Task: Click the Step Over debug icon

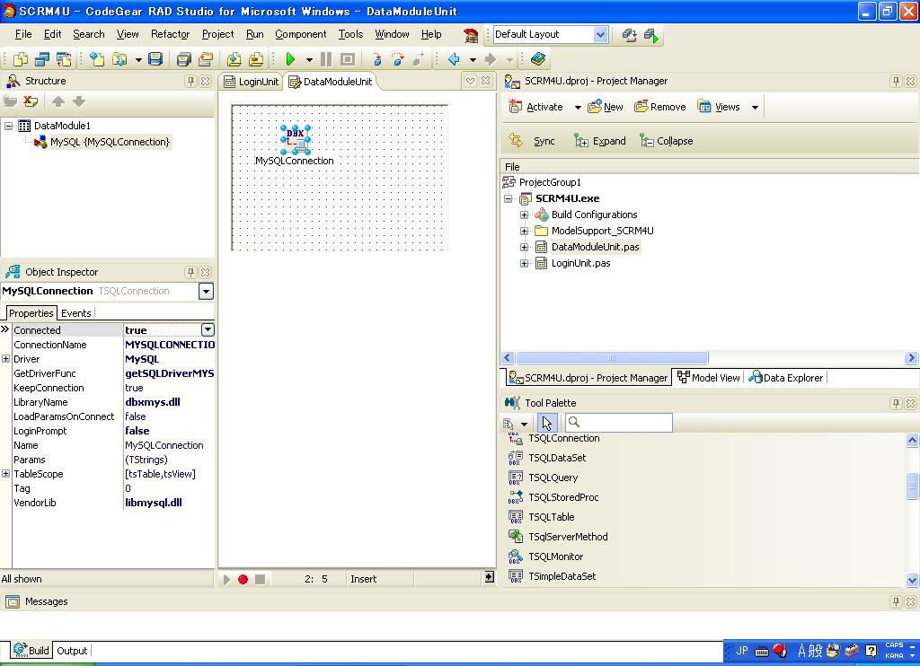Action: point(398,59)
